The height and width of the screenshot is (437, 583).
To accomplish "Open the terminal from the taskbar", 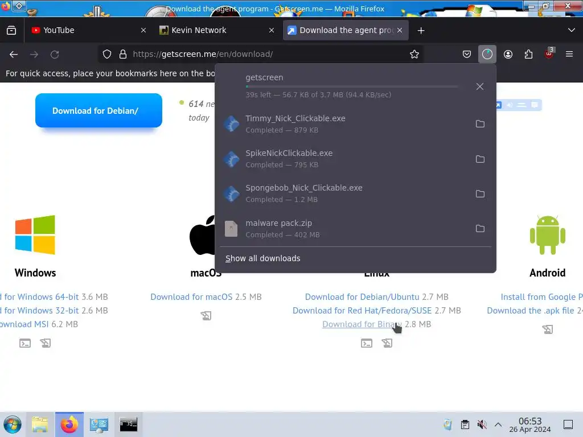I will 128,424.
